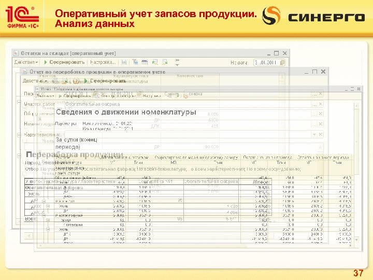Click Сформировать in Сведения о движении window
The height and width of the screenshot is (280, 373).
pyautogui.click(x=75, y=96)
